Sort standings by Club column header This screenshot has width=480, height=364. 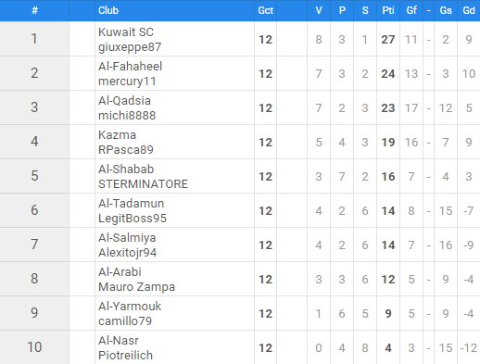108,10
